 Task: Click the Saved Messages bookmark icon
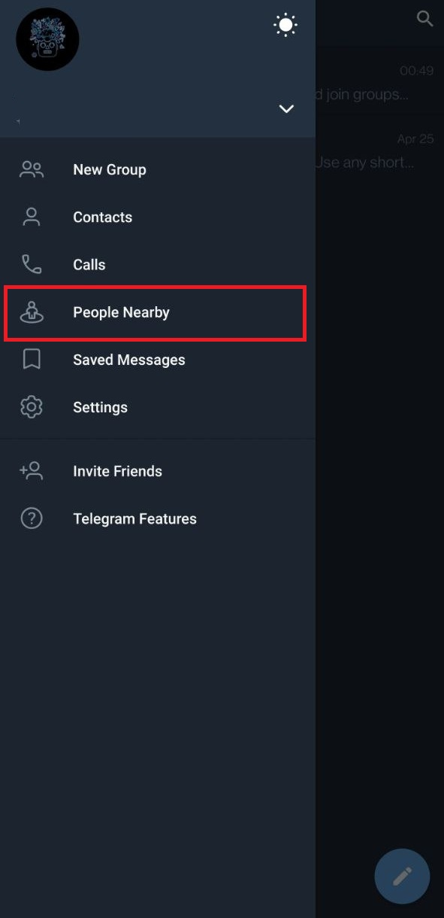pos(32,359)
